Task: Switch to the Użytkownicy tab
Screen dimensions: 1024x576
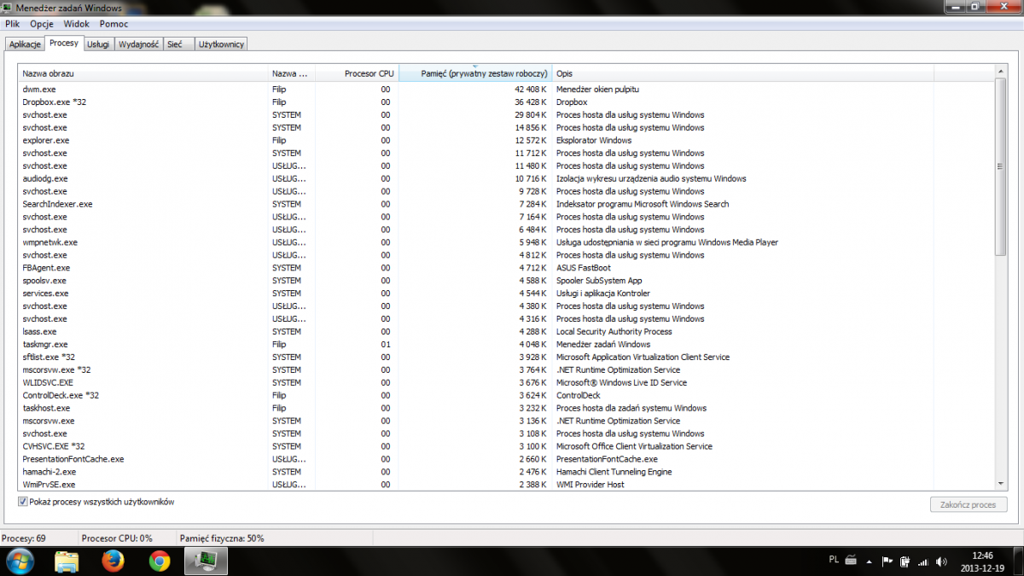Action: 221,44
